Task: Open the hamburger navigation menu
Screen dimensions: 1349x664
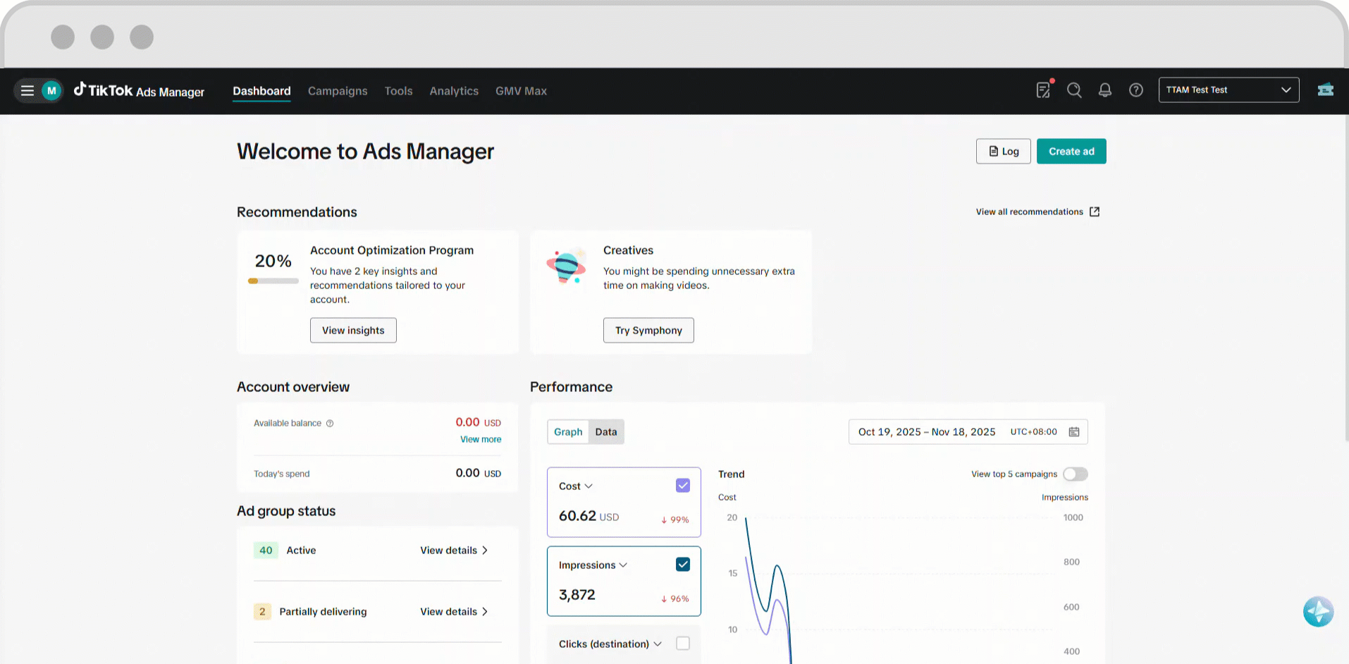Action: pyautogui.click(x=27, y=90)
